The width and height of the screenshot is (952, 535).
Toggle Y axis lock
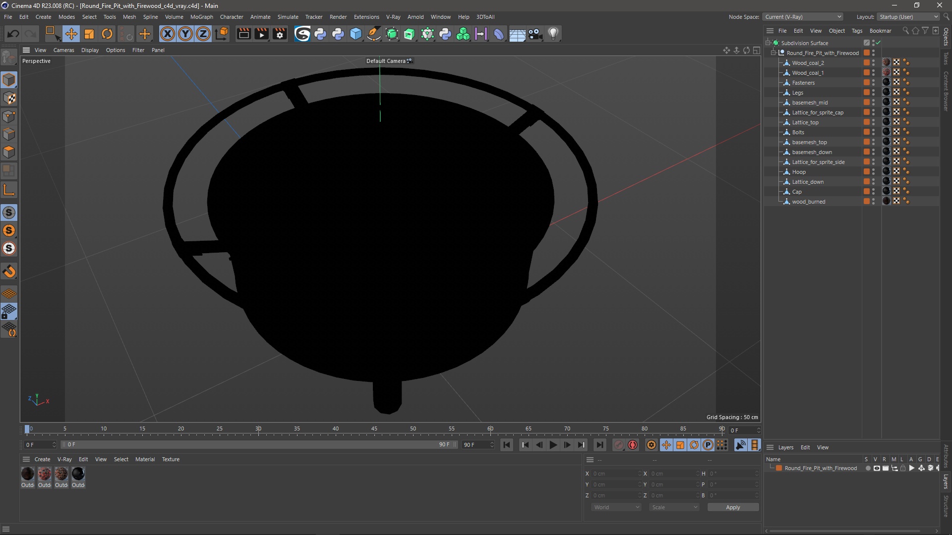(185, 34)
